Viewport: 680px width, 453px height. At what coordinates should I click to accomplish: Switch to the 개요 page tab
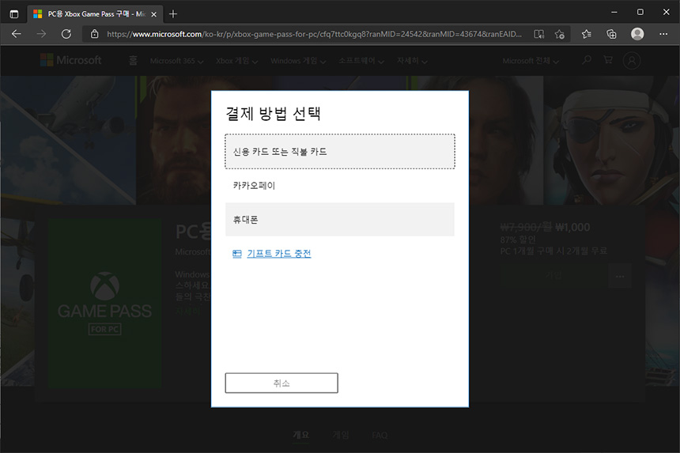[301, 435]
